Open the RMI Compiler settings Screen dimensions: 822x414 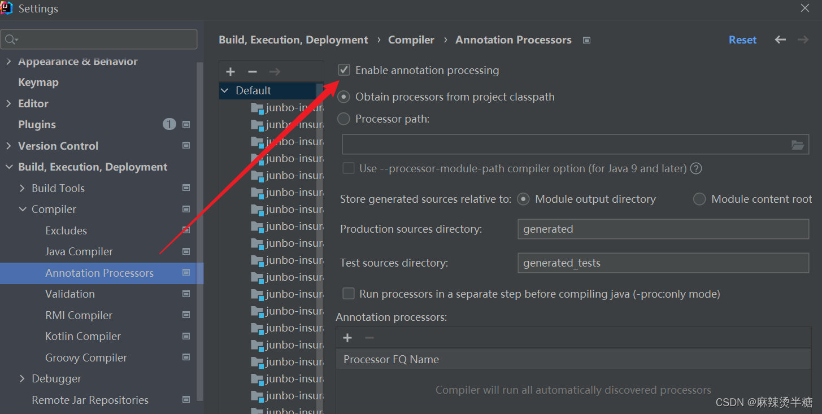coord(79,315)
